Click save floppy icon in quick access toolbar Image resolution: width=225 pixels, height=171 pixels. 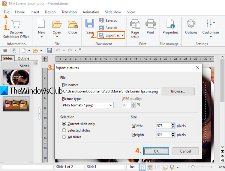[49, 50]
